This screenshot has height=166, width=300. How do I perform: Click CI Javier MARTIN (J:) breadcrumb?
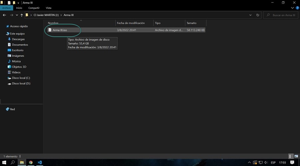coord(46,15)
